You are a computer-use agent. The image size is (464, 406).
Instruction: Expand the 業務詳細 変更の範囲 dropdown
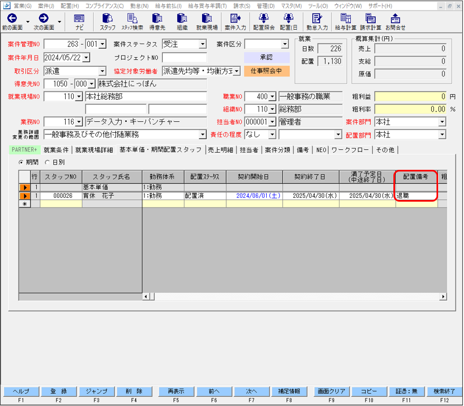(x=203, y=135)
